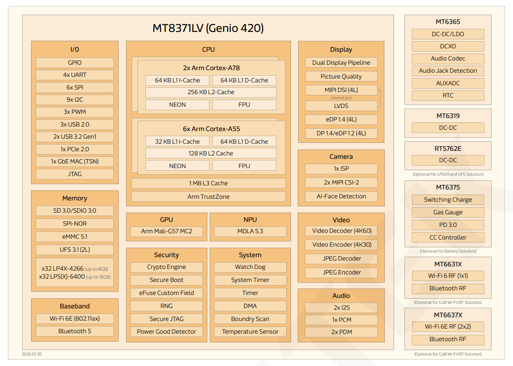Select the LVDS block in Display
Screen dimensions: 513x366
(341, 105)
